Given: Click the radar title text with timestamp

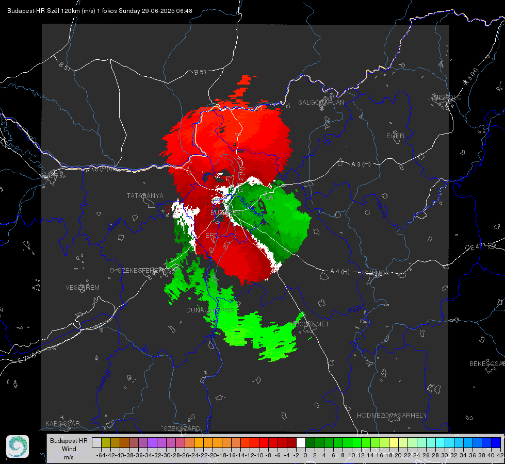Looking at the screenshot, I should coord(100,11).
